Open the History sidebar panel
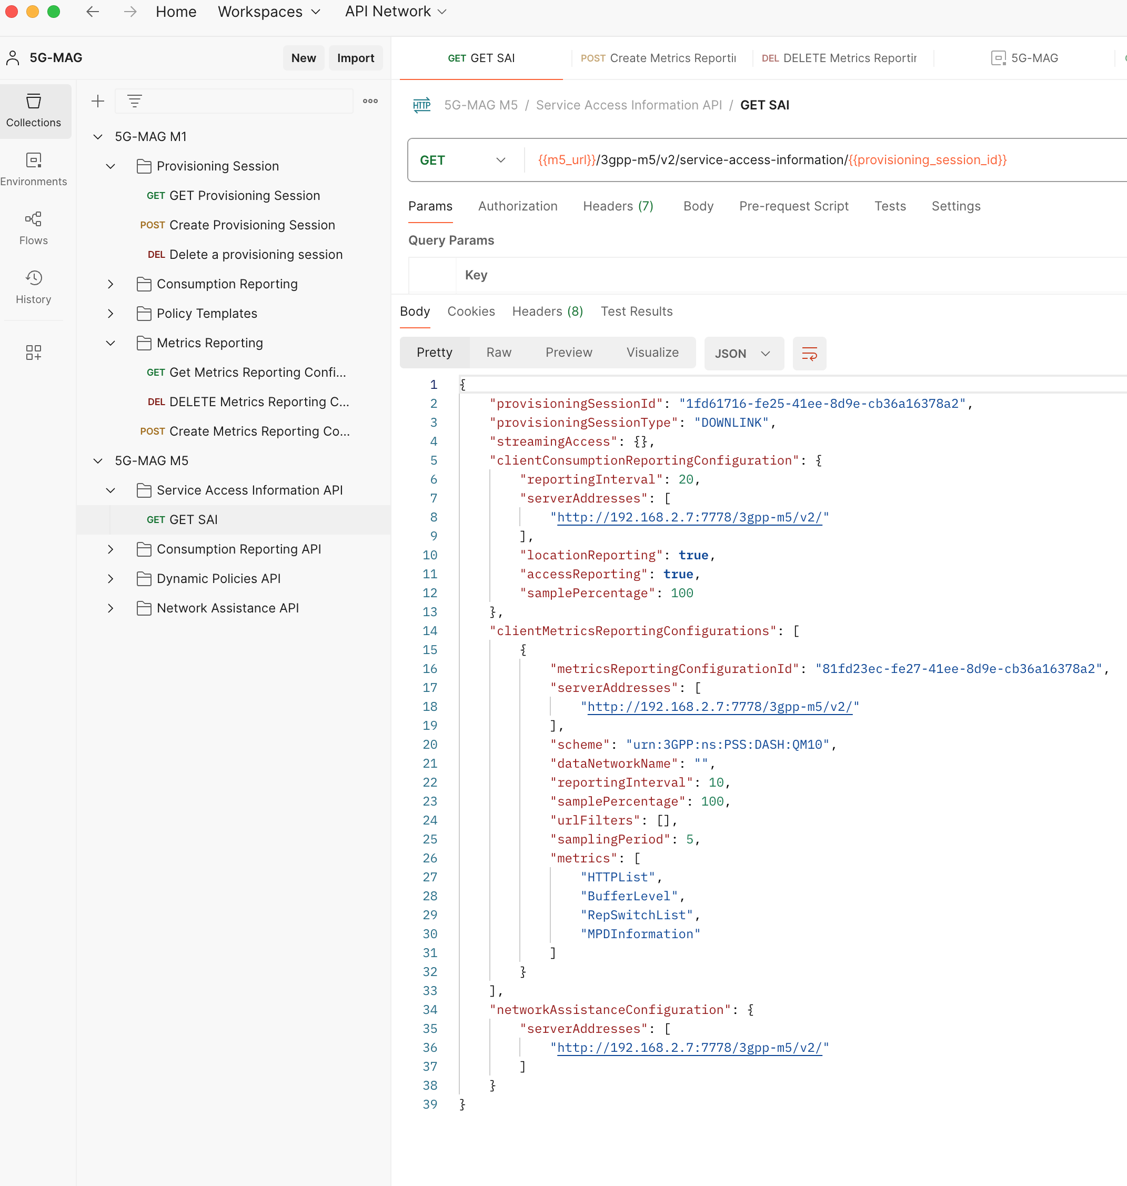The width and height of the screenshot is (1127, 1186). click(x=34, y=287)
